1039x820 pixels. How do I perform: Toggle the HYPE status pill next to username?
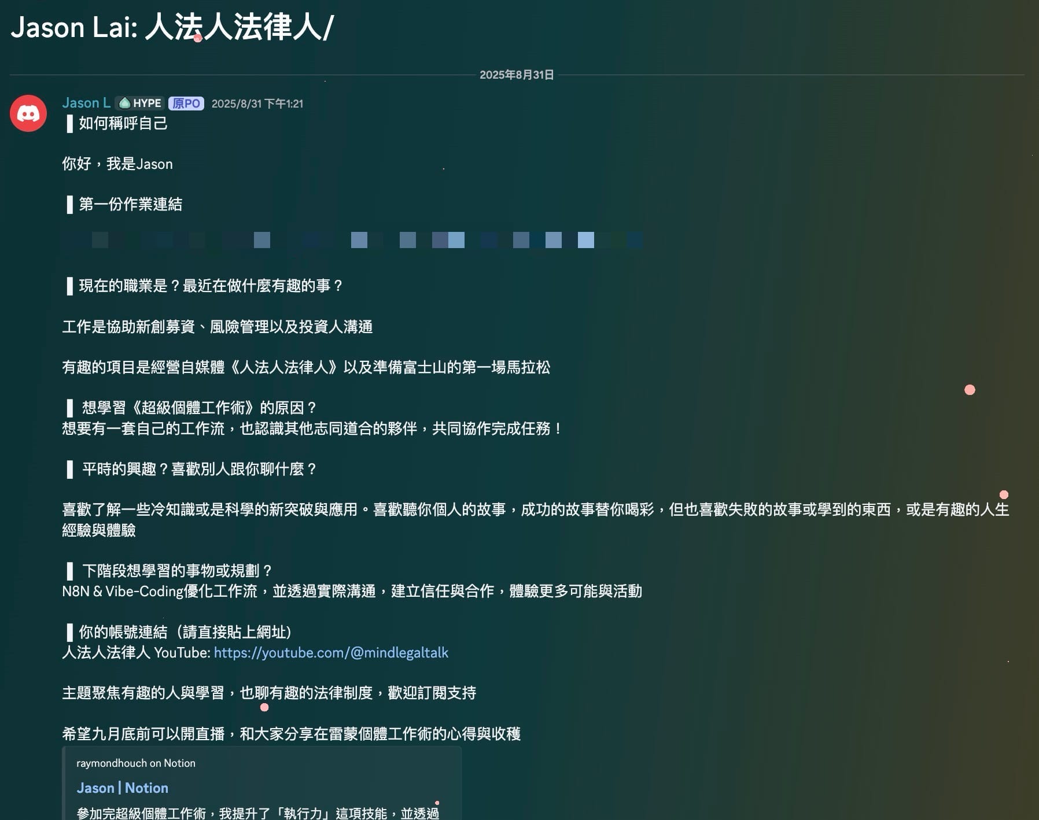tap(139, 103)
